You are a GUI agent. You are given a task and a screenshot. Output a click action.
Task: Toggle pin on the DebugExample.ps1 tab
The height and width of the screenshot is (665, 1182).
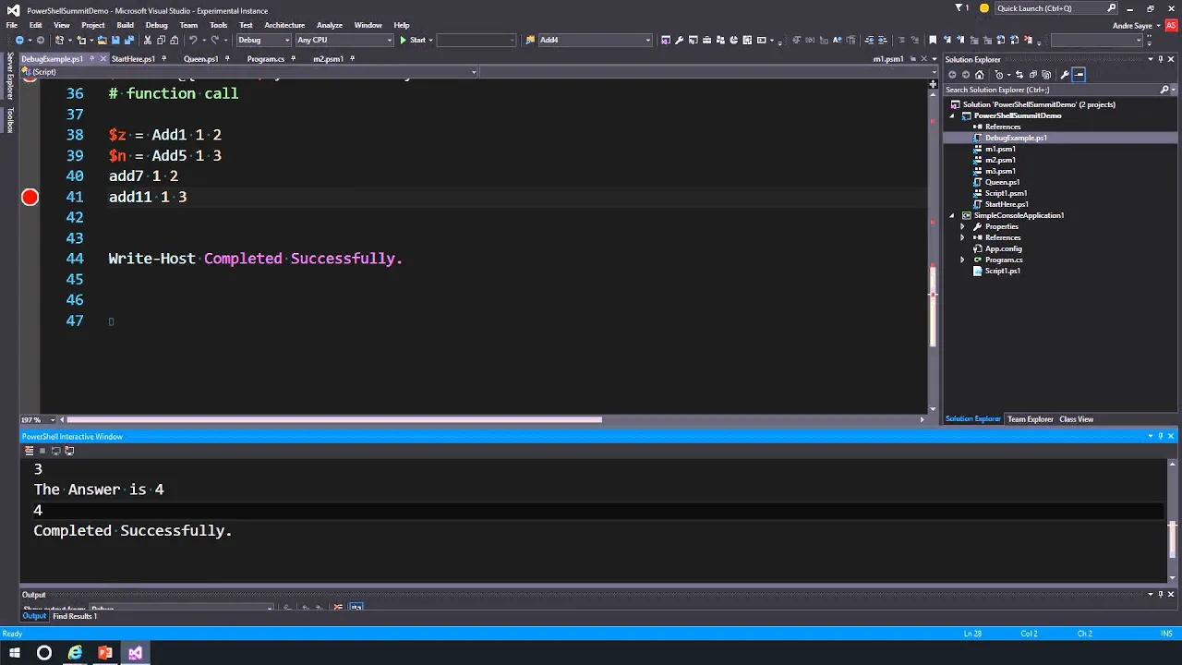tap(91, 59)
